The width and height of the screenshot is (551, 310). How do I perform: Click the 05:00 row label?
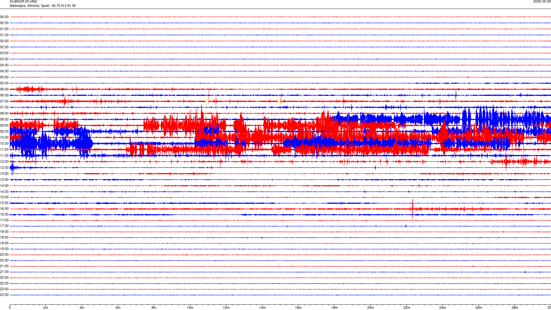(x=4, y=77)
